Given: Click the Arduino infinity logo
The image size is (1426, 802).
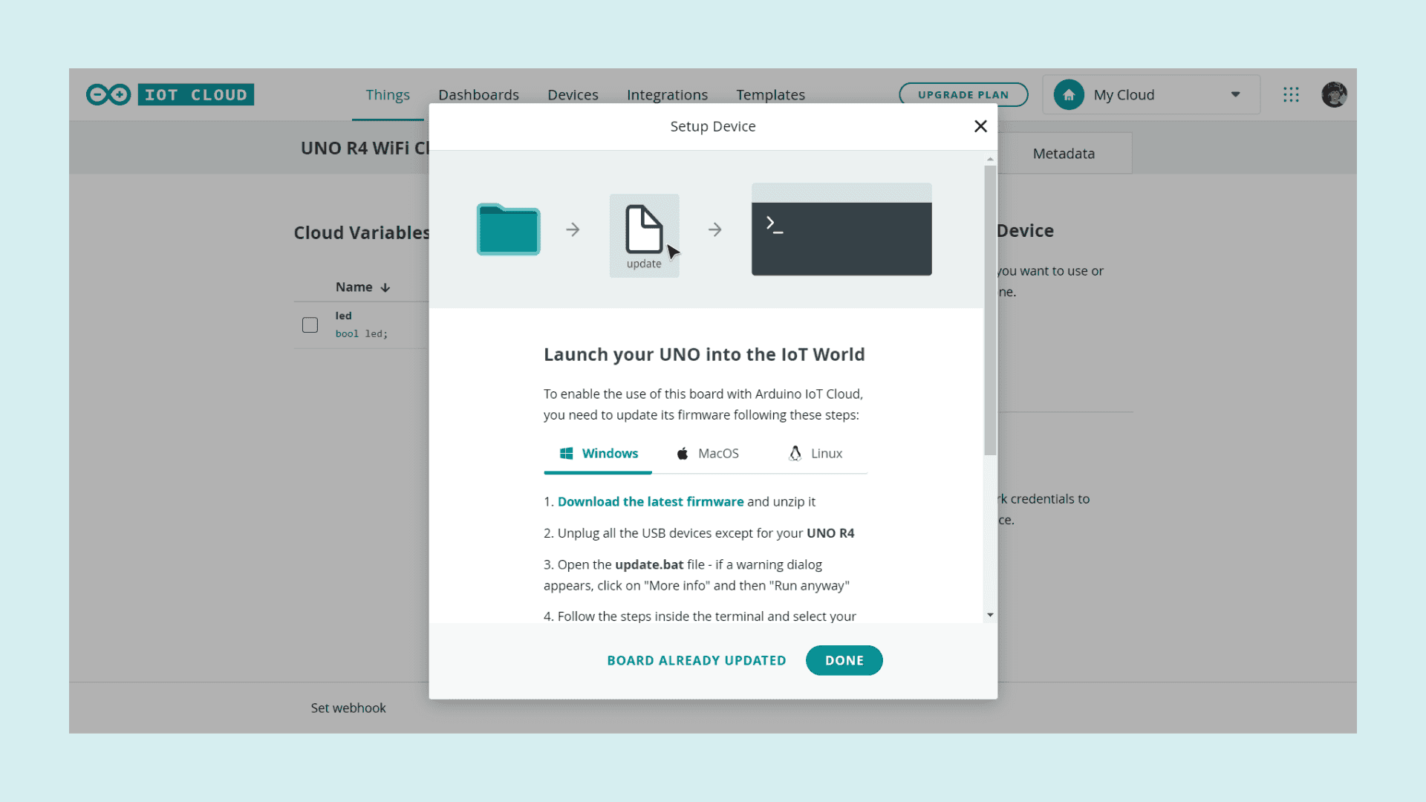Looking at the screenshot, I should (x=108, y=94).
